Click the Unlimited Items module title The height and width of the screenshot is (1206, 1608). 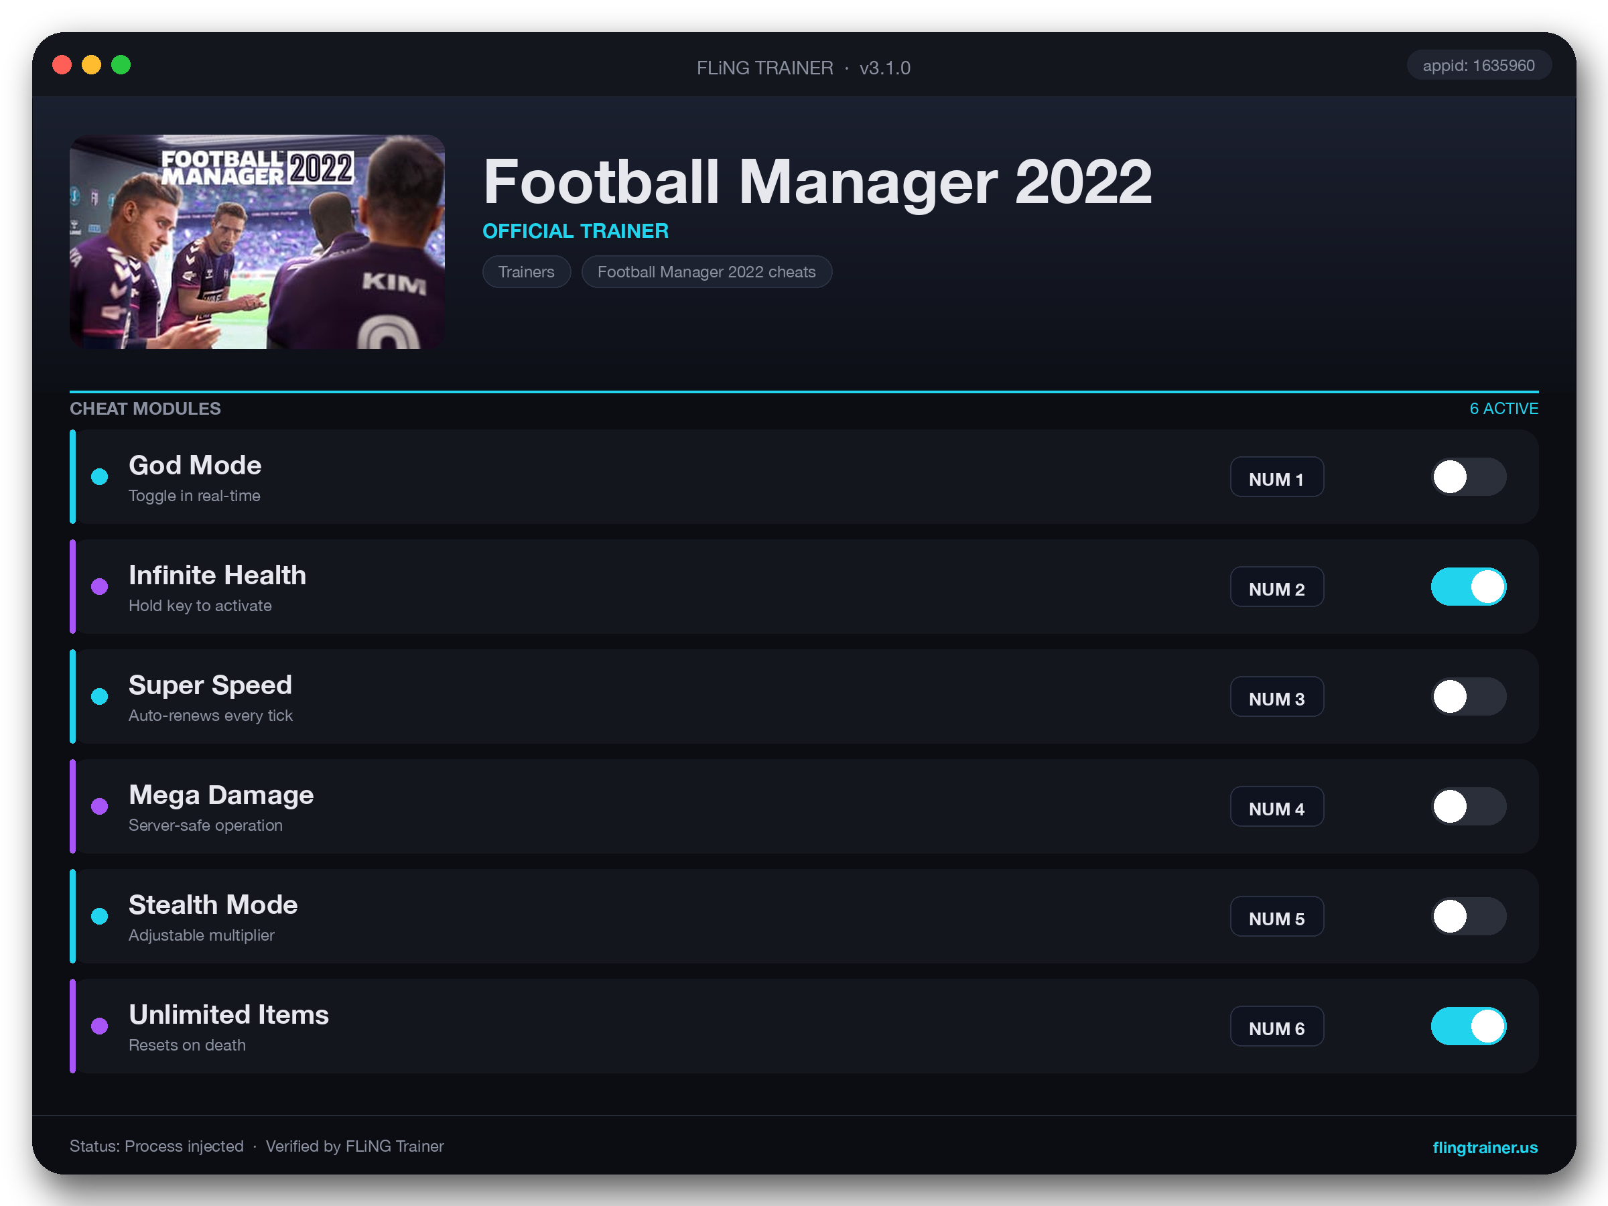229,1014
